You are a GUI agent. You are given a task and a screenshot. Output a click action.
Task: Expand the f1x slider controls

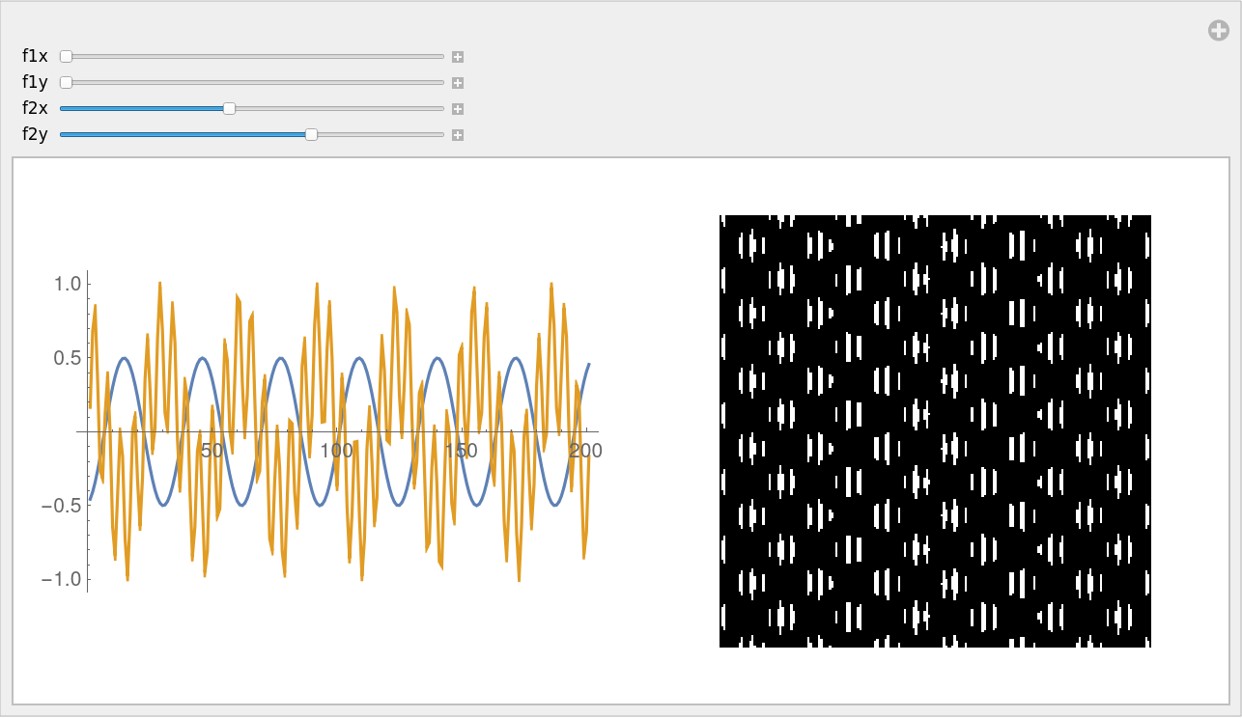click(458, 57)
